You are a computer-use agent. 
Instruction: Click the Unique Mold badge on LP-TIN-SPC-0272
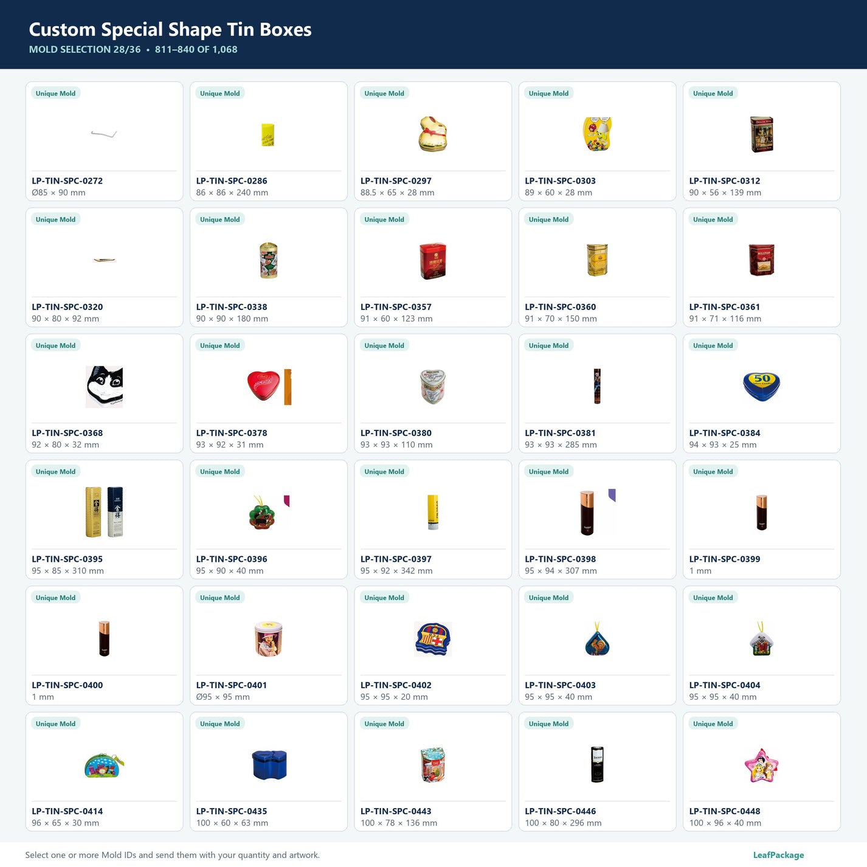tap(55, 93)
